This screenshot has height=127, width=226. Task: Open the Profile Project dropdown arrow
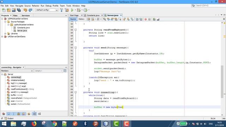89,10
